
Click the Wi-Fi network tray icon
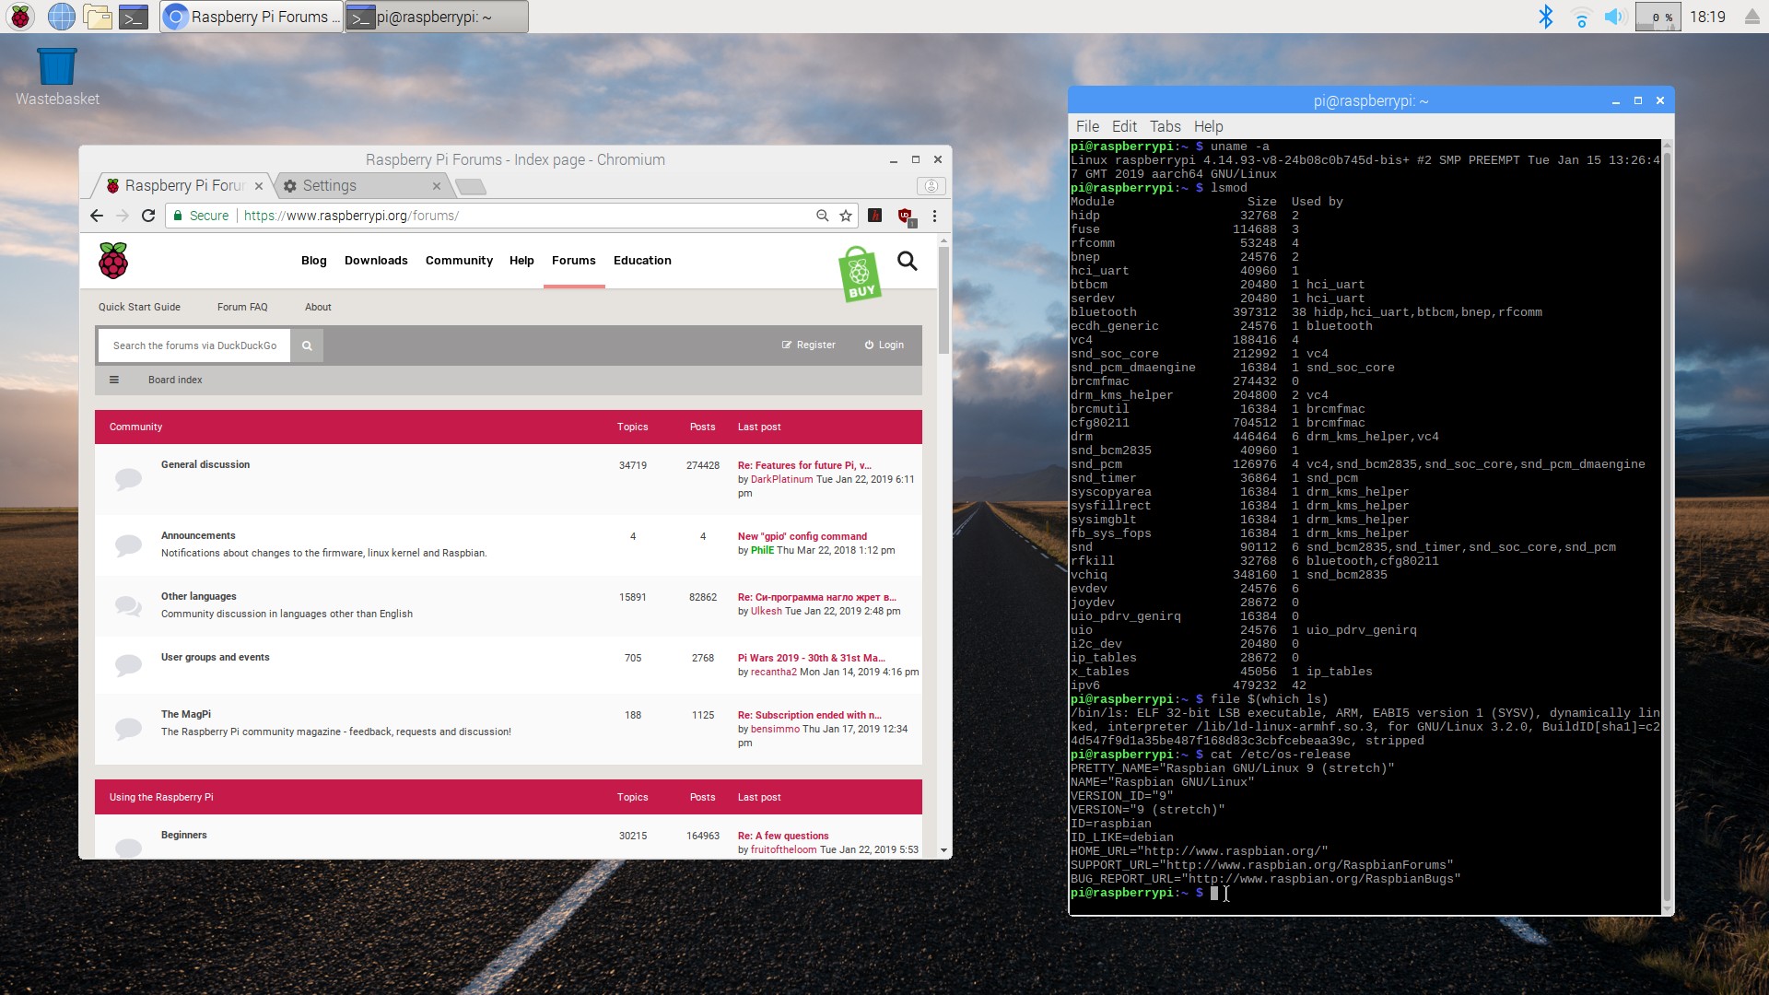(x=1581, y=17)
